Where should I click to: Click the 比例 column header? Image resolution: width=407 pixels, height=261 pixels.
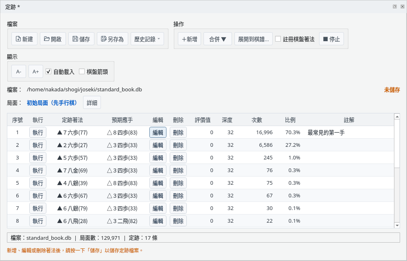tap(290, 120)
